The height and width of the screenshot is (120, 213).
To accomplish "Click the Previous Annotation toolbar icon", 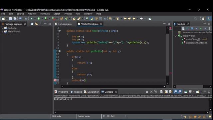I will (x=117, y=19).
